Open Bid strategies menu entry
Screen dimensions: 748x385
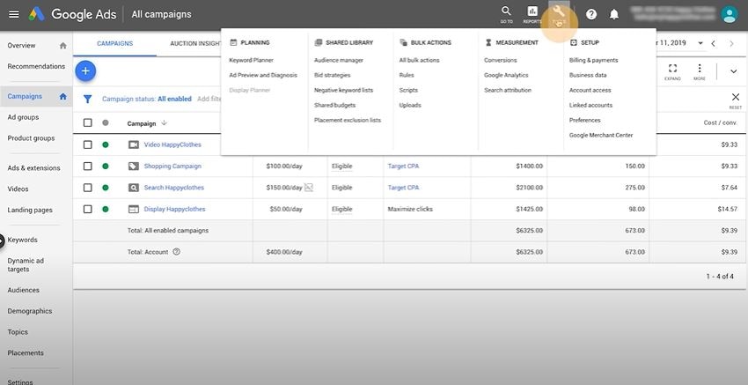pyautogui.click(x=333, y=75)
